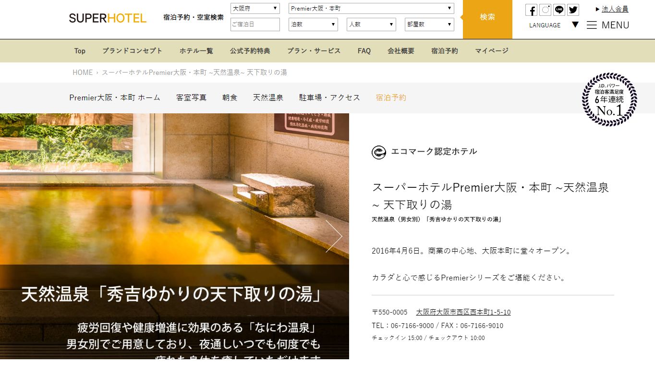Switch to 客室写真 room photos tab
Viewport: 655px width, 377px height.
tap(191, 97)
